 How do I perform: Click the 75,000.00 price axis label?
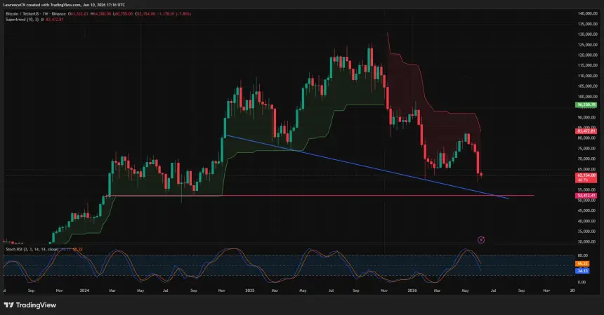click(587, 149)
